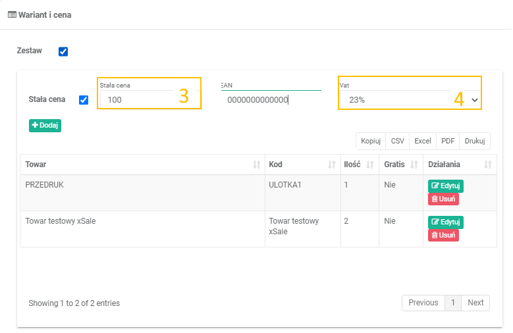Export table to Excel

pyautogui.click(x=422, y=141)
